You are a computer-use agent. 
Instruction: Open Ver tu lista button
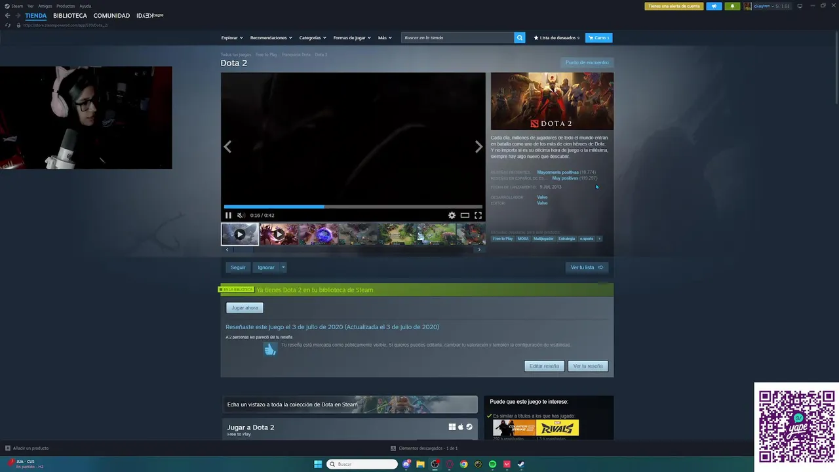point(587,267)
